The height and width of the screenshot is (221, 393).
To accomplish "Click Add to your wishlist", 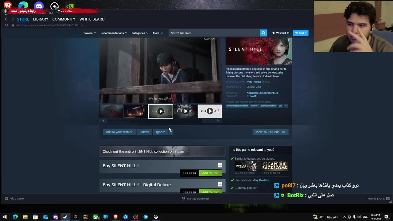I will tap(119, 132).
